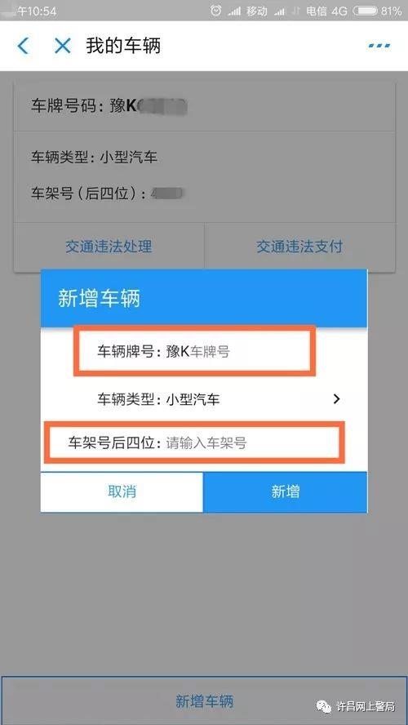Expand vehicle type chevron arrow

336,398
